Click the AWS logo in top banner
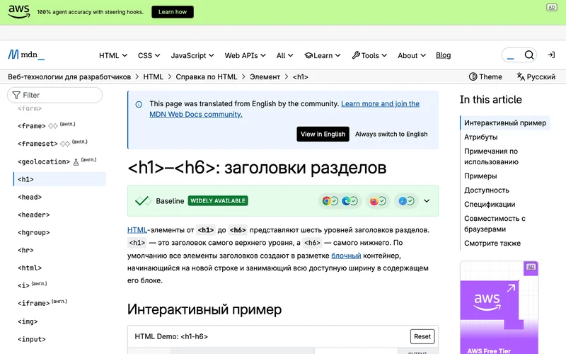The height and width of the screenshot is (354, 566). 19,11
